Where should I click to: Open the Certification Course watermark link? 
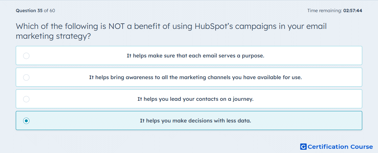pos(337,146)
